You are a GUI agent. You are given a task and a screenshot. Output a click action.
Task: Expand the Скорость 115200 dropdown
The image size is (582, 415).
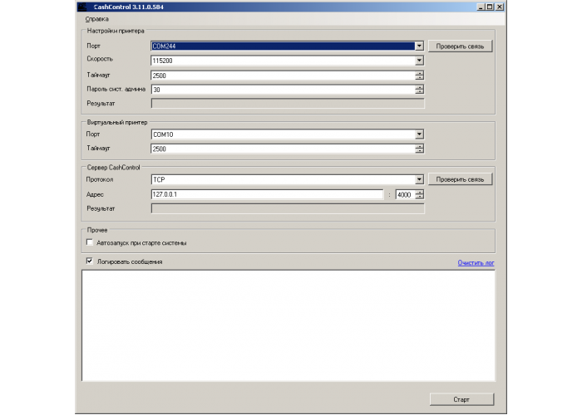point(419,61)
